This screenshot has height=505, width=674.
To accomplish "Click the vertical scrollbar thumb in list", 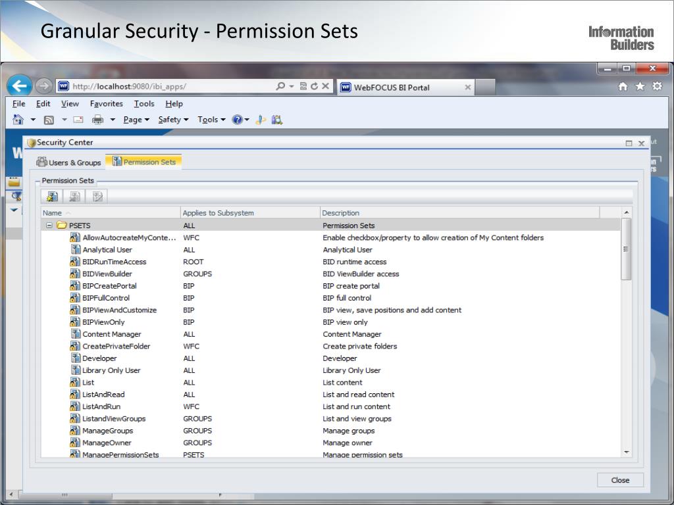I will pyautogui.click(x=627, y=249).
